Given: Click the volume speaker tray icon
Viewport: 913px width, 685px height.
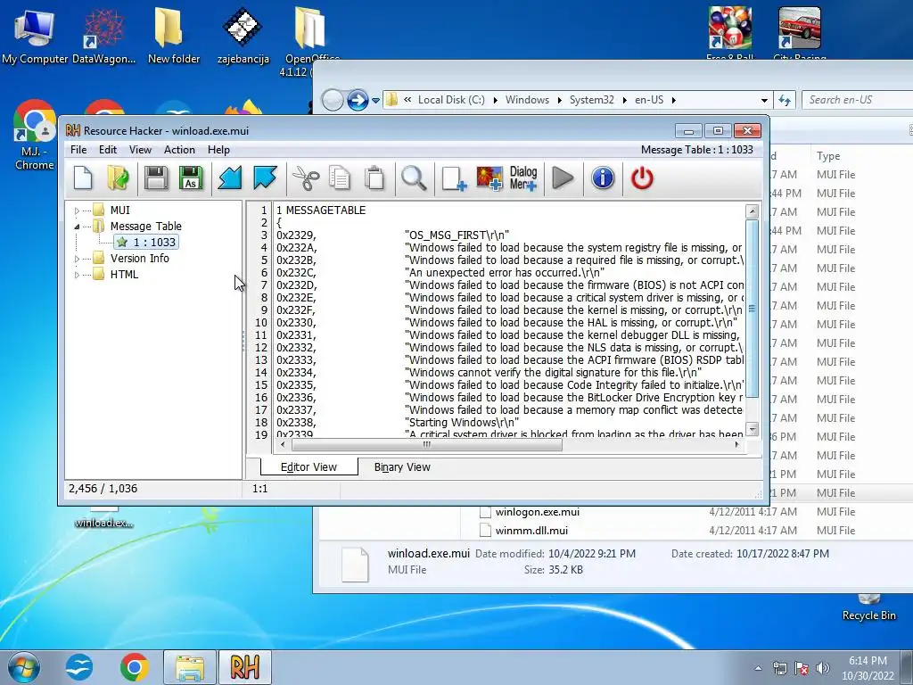Looking at the screenshot, I should (x=822, y=667).
